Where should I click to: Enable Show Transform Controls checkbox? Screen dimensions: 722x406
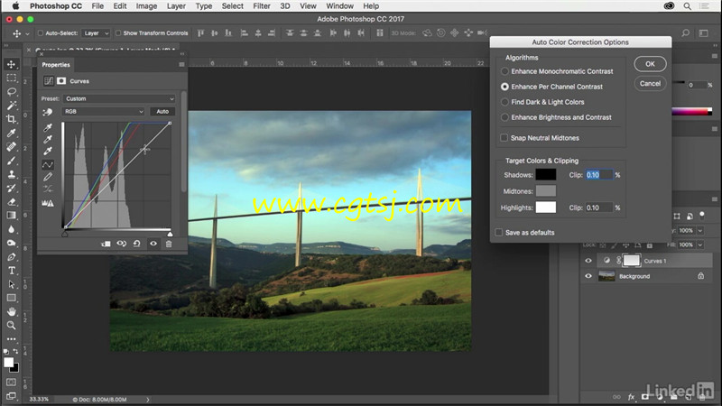[118, 33]
